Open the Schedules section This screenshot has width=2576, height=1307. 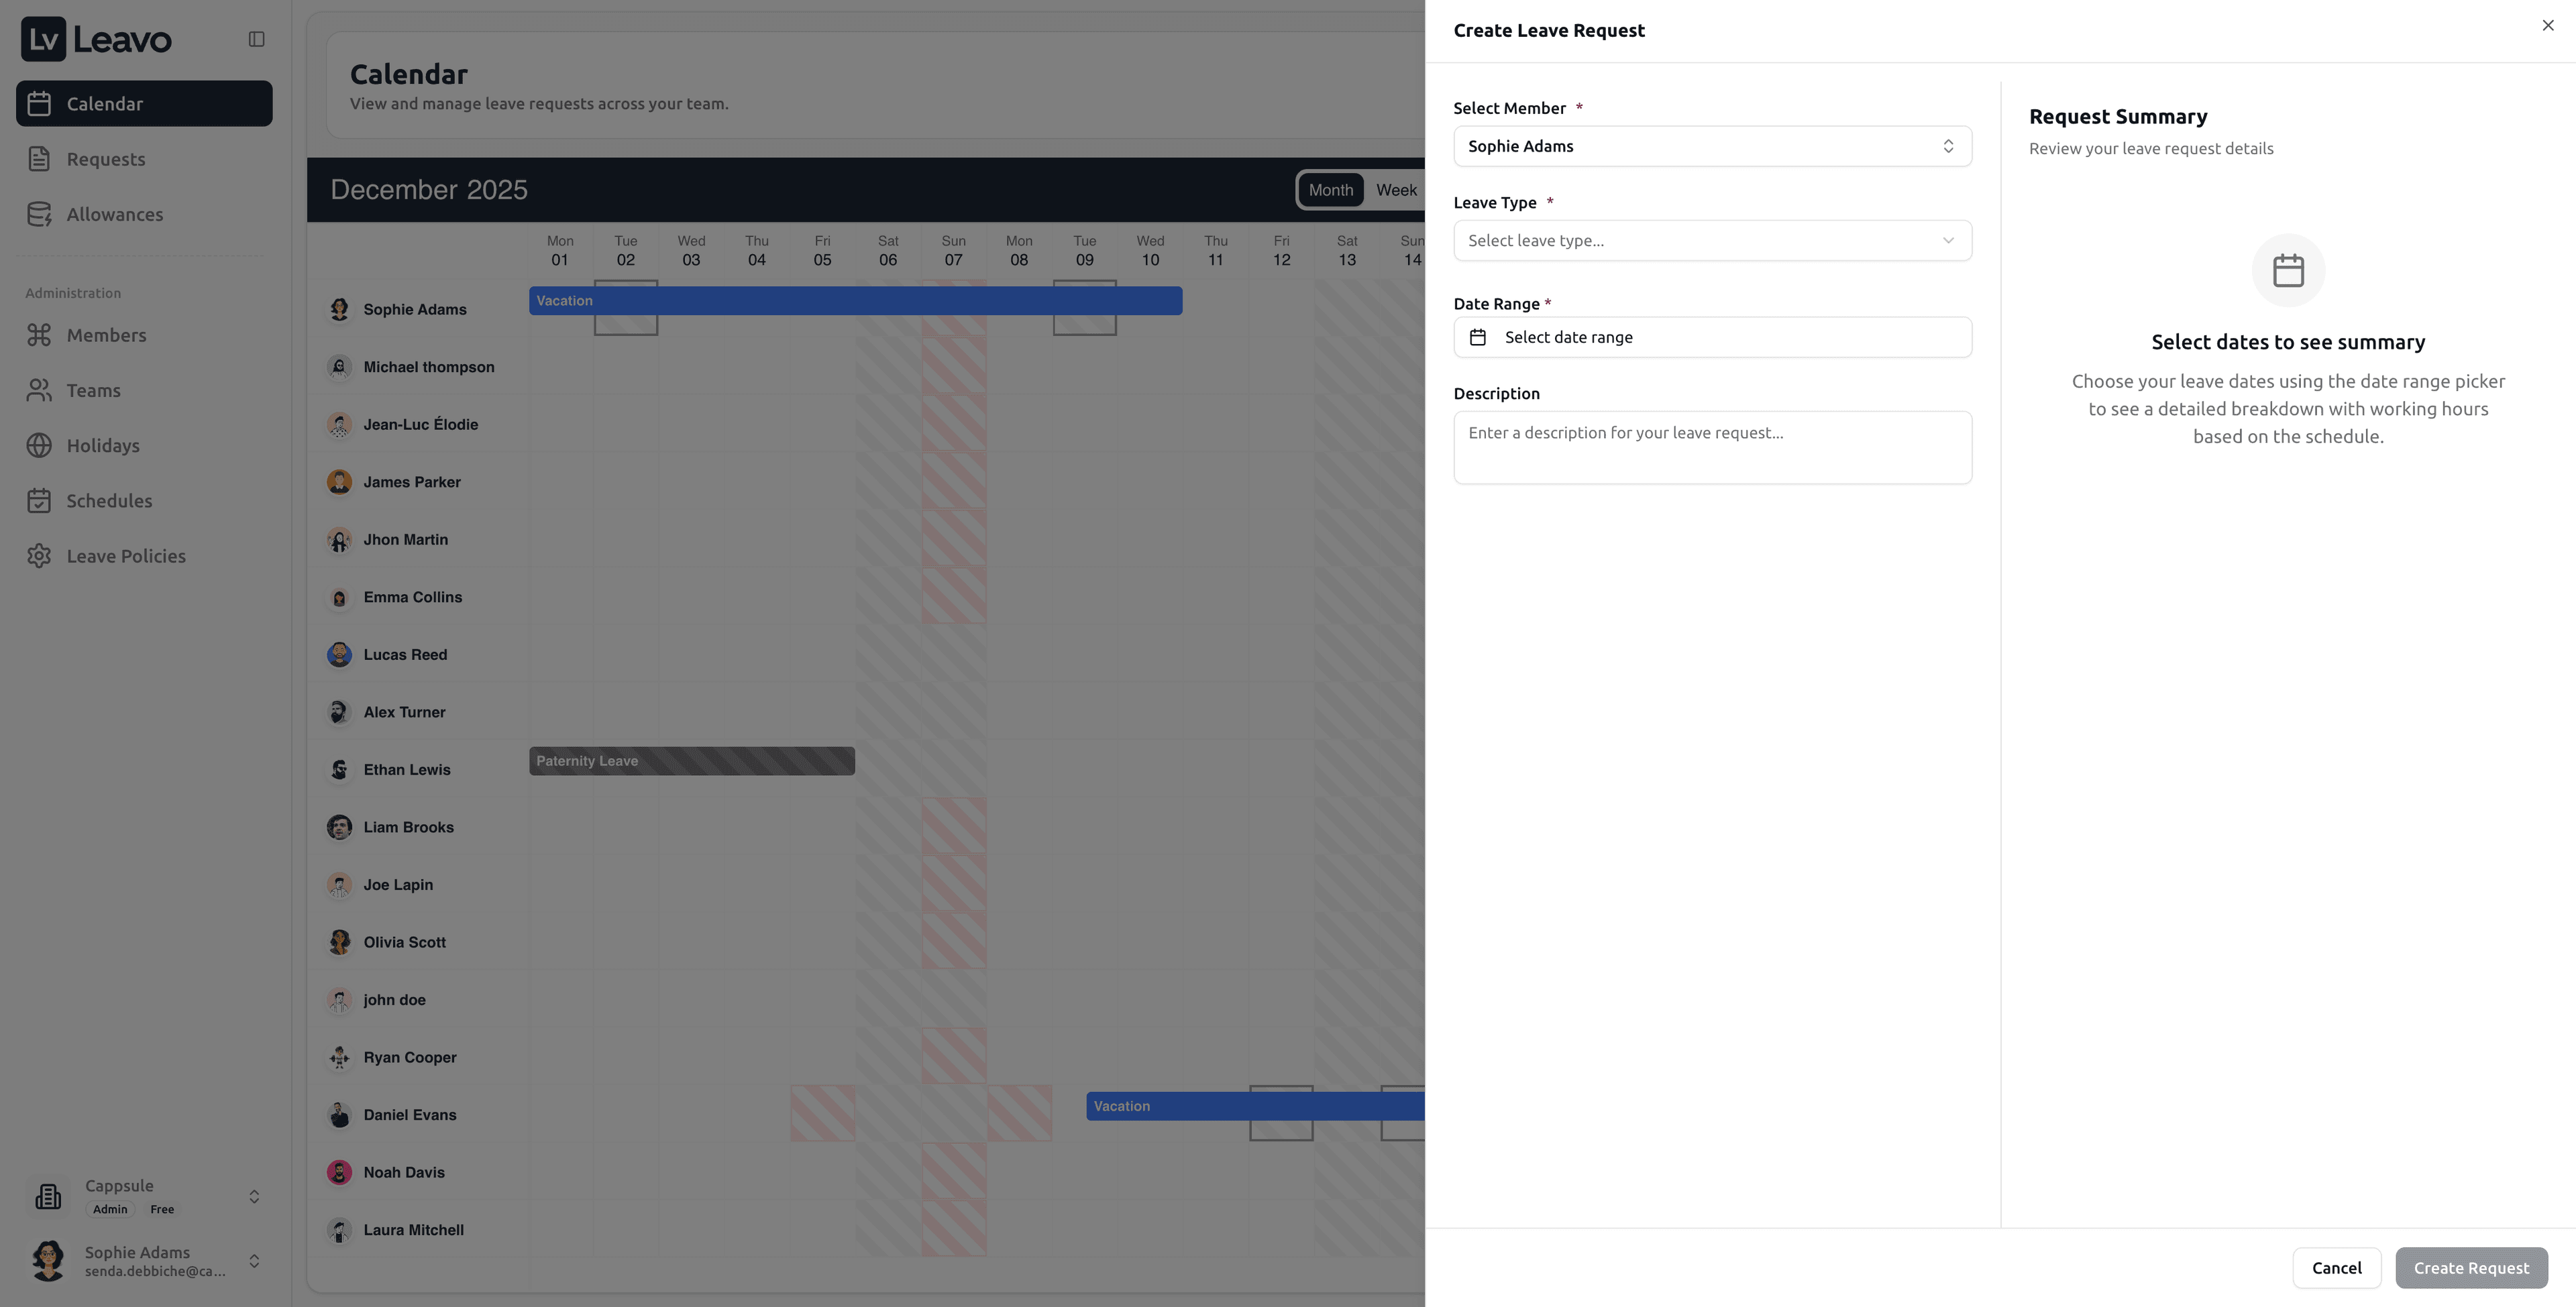[x=109, y=501]
